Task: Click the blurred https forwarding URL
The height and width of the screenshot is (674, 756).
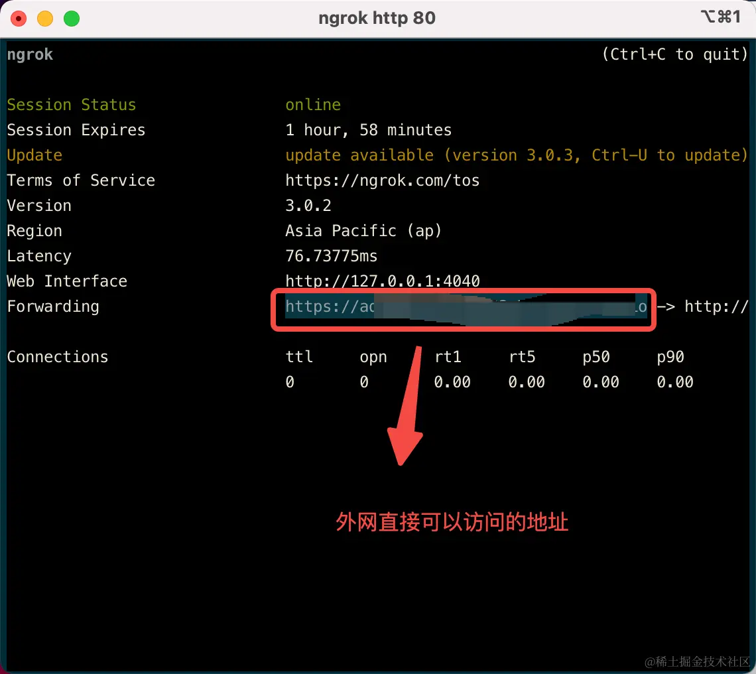Action: coord(466,307)
